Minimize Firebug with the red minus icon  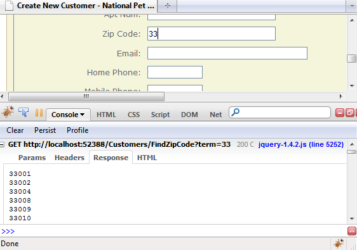click(x=339, y=113)
